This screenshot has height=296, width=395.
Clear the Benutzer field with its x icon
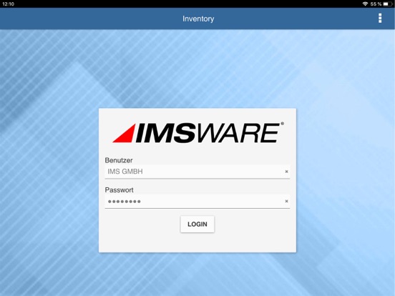[286, 172]
